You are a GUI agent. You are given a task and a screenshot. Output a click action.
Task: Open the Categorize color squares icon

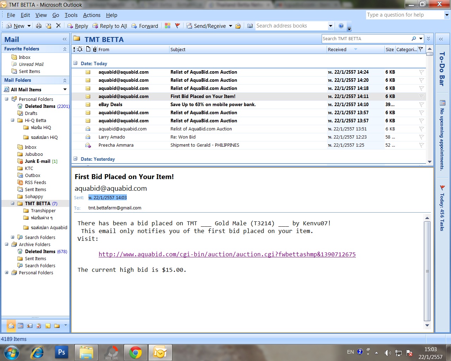pos(168,26)
